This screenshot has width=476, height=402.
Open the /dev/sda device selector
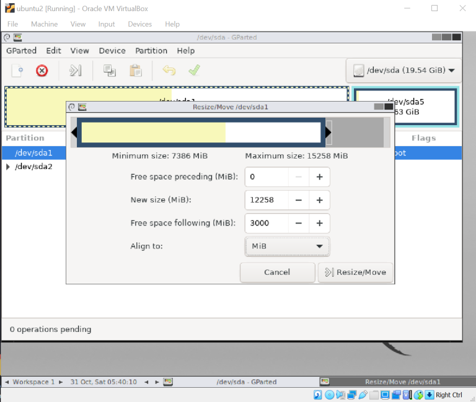coord(403,71)
